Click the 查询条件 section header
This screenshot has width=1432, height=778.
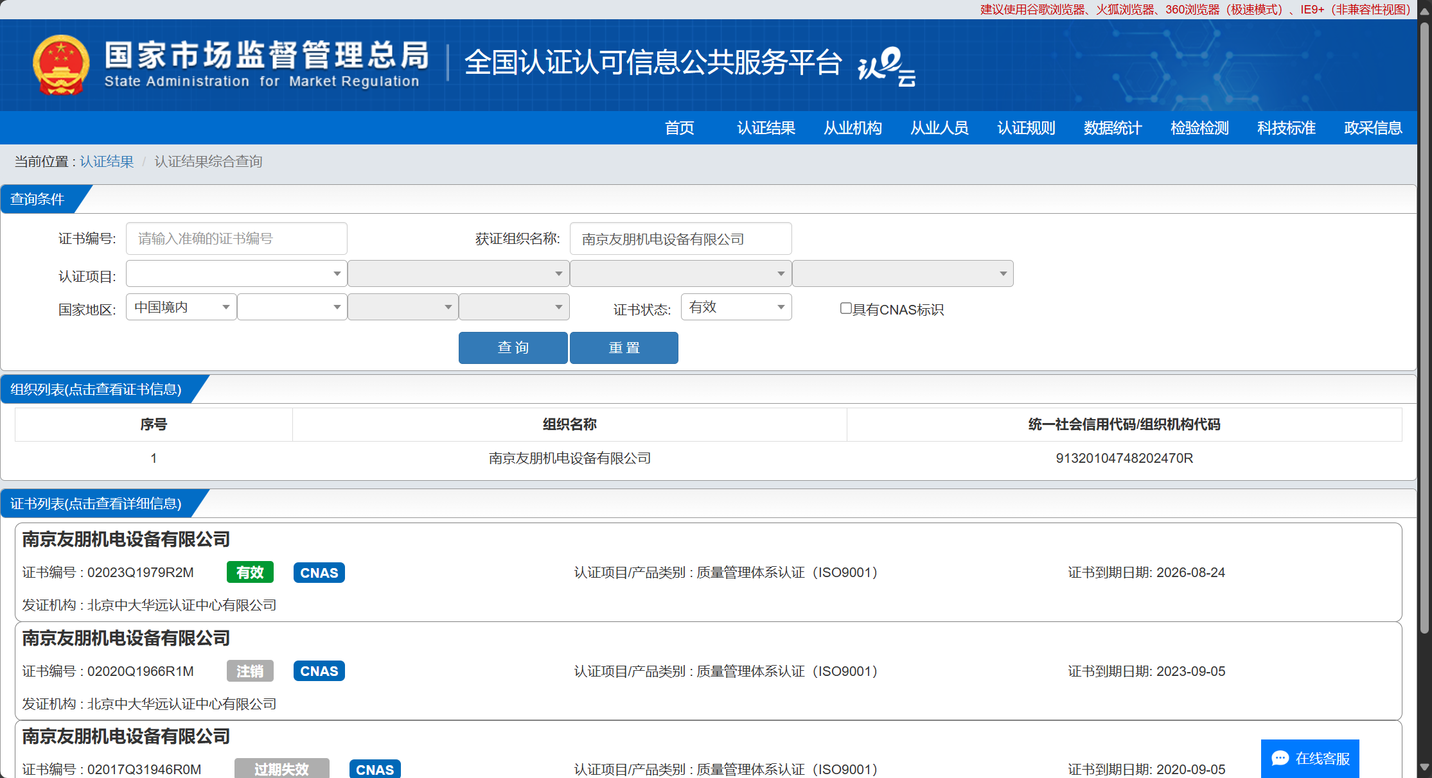(39, 199)
